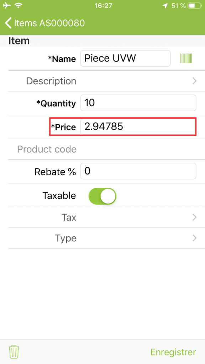205x364 pixels.
Task: Expand the Type selection row
Action: tap(102, 238)
